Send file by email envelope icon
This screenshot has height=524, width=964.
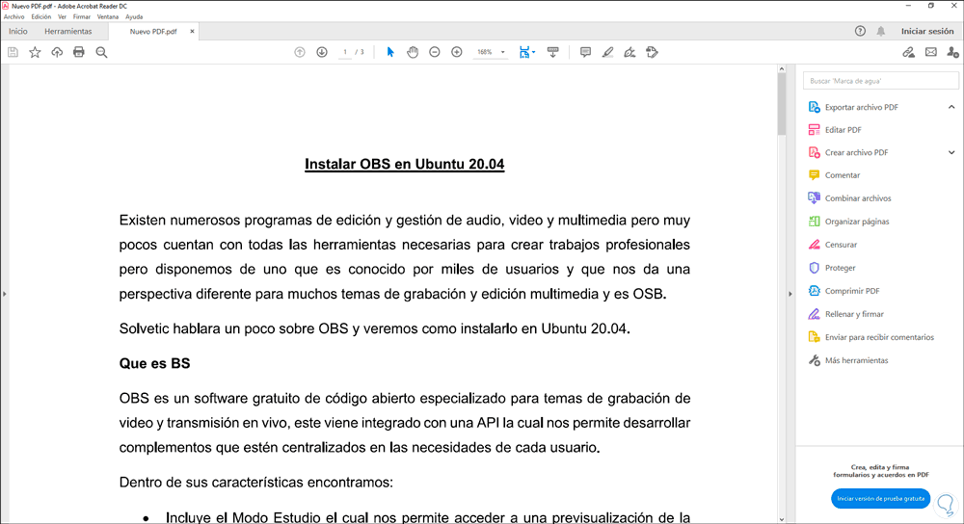pyautogui.click(x=931, y=52)
